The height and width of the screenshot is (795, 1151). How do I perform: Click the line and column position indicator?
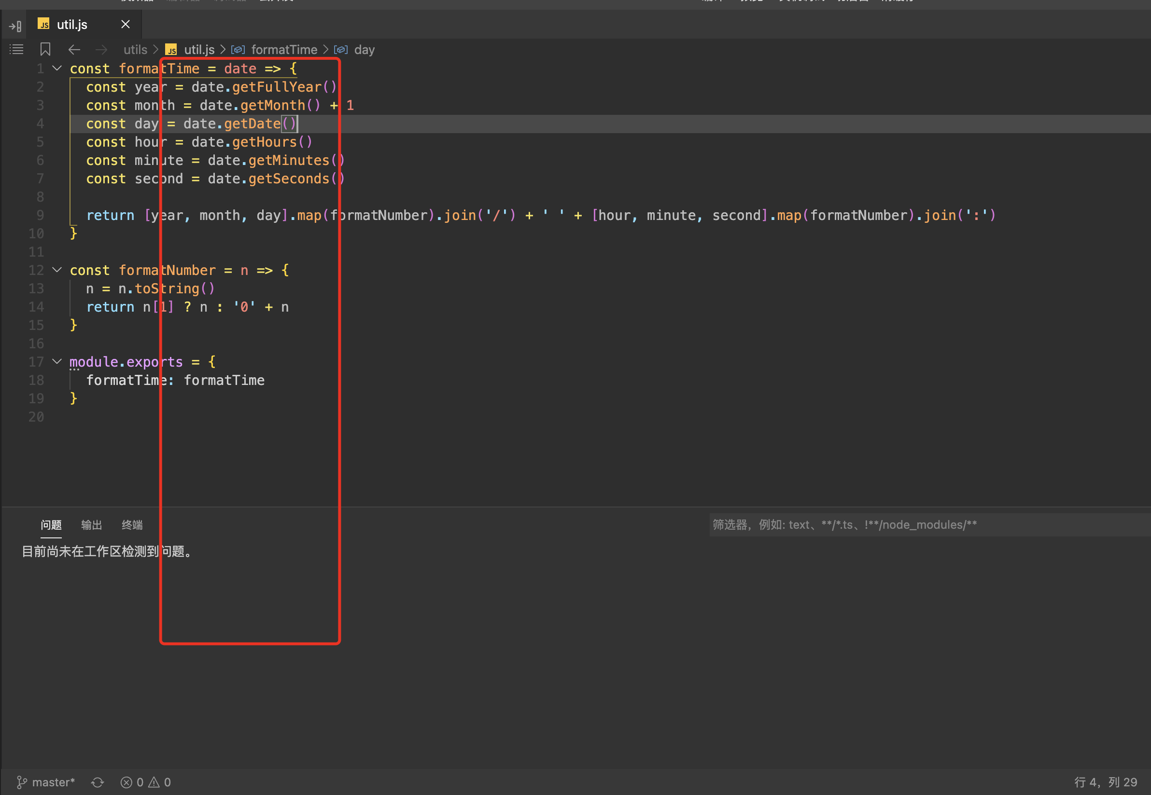click(1105, 782)
